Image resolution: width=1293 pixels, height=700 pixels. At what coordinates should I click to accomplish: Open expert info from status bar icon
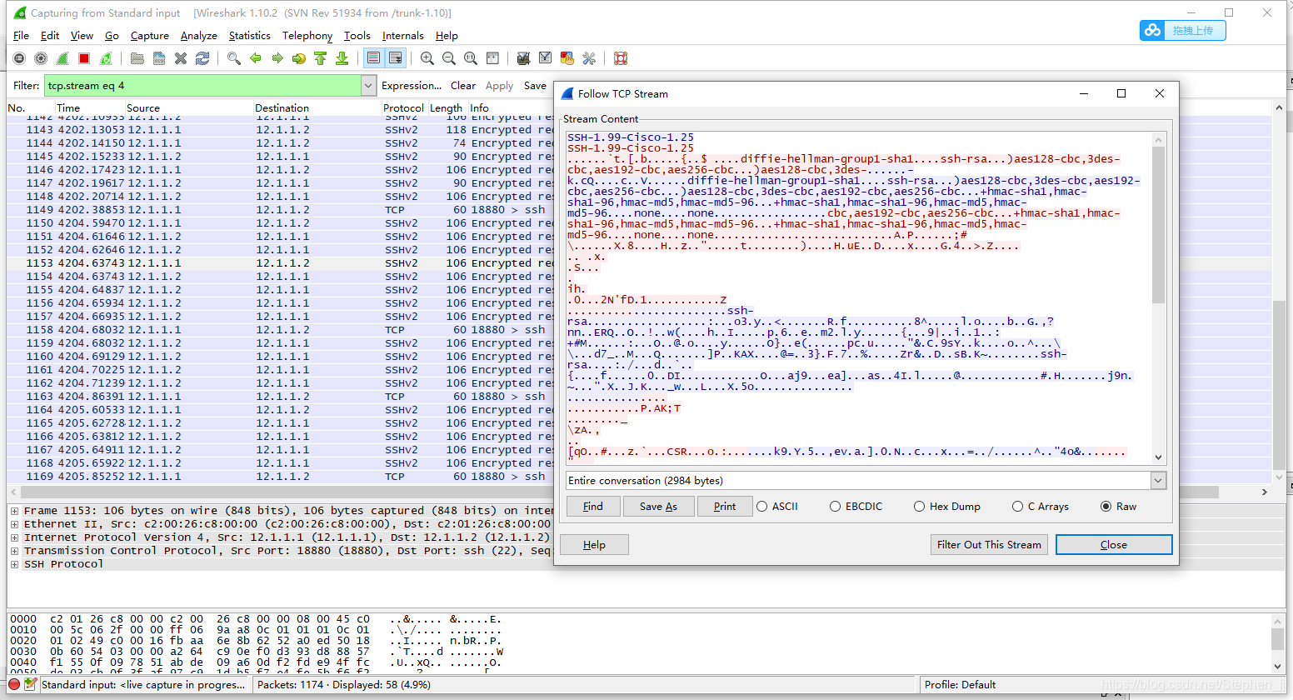point(14,684)
